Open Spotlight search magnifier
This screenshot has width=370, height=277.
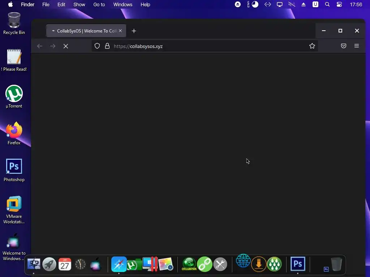click(x=327, y=4)
